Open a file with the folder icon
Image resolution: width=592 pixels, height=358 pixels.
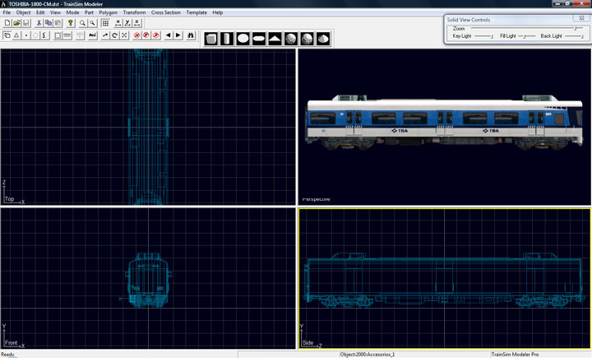tap(16, 23)
